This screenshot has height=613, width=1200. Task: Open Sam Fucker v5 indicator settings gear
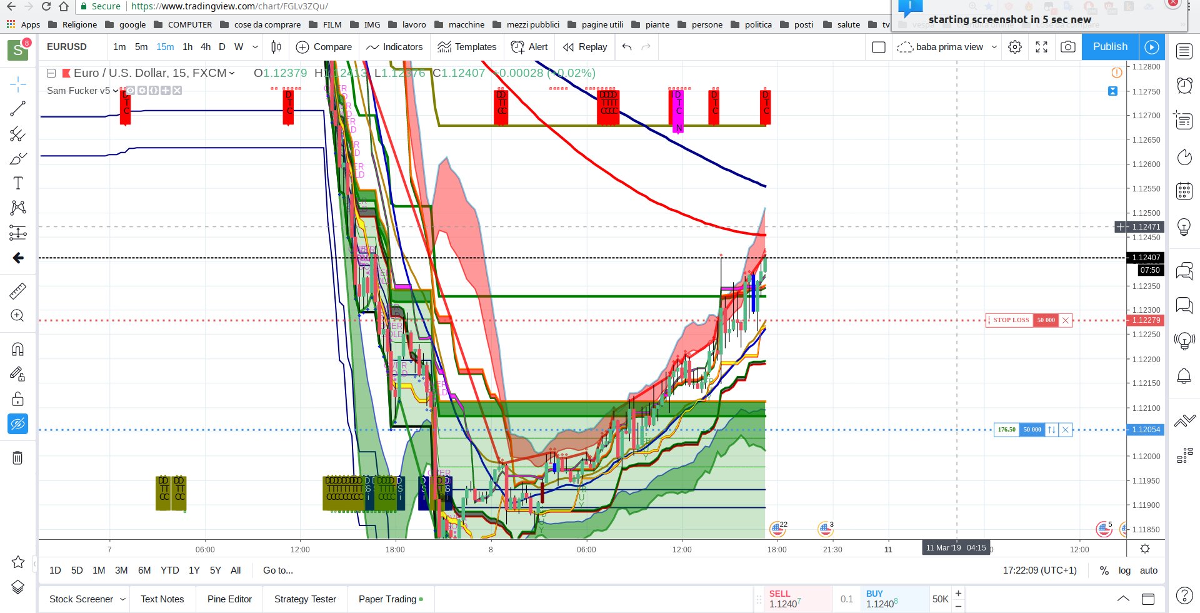click(142, 91)
